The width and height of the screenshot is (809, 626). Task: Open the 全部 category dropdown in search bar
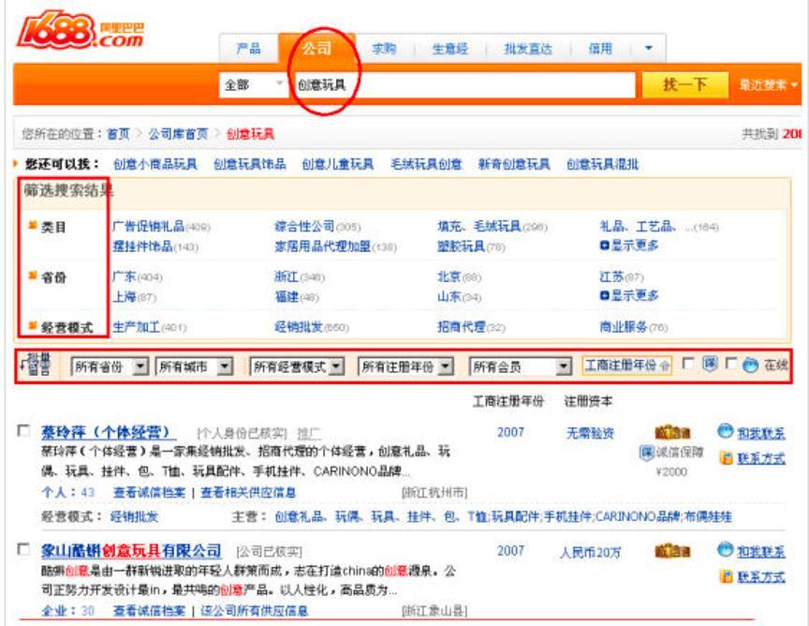coord(254,84)
